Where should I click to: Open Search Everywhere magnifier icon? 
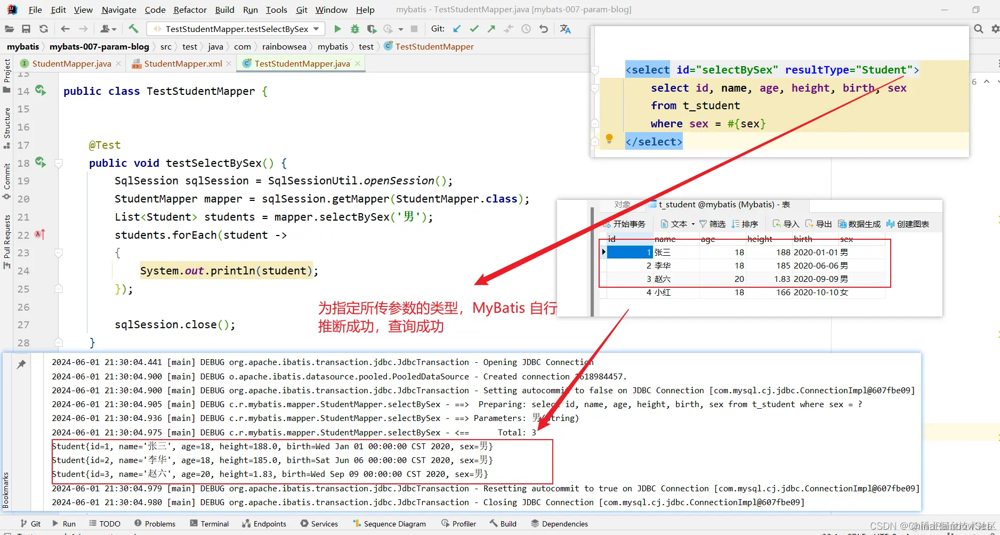(979, 29)
